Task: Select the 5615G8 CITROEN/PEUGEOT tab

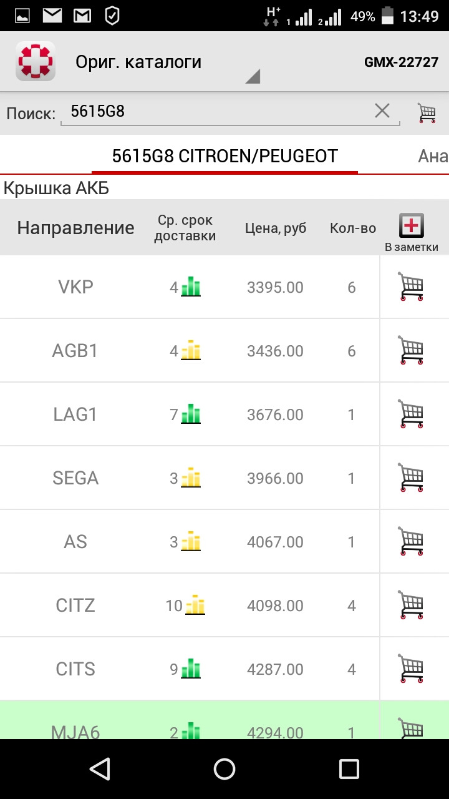Action: click(x=224, y=156)
